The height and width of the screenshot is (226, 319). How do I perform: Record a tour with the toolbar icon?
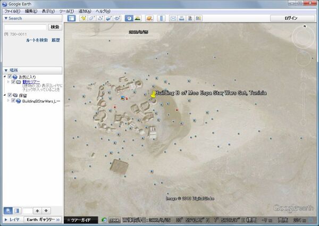point(117,18)
